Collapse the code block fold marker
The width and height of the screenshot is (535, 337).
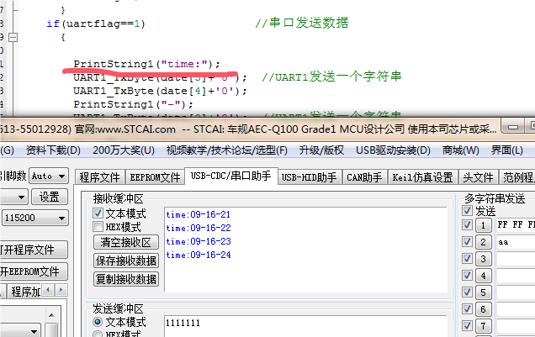tap(13, 37)
